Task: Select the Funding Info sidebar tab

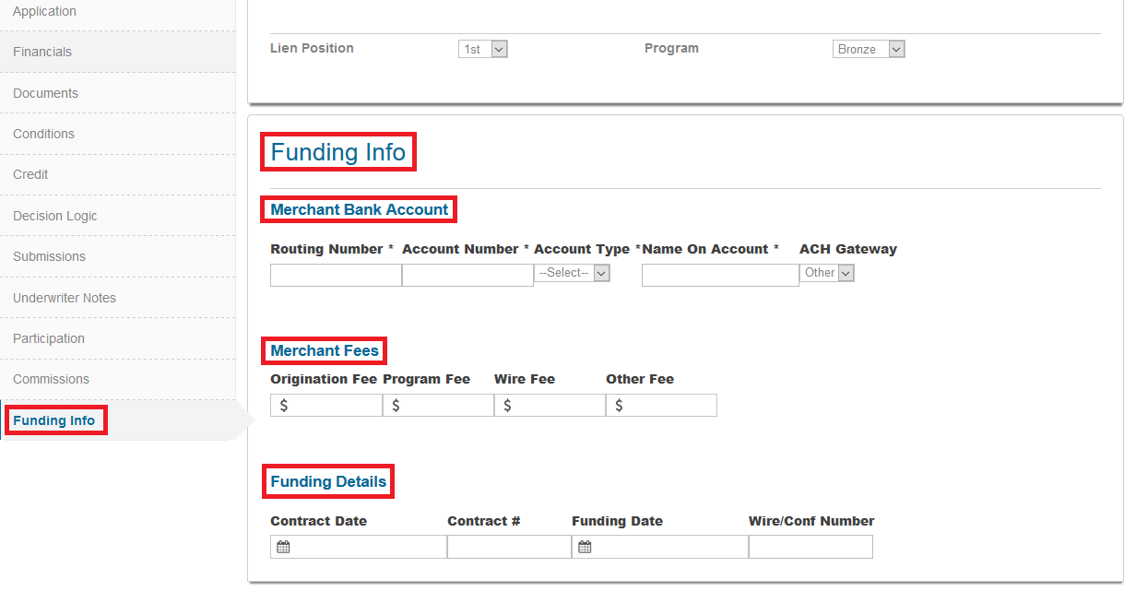Action: click(x=118, y=420)
